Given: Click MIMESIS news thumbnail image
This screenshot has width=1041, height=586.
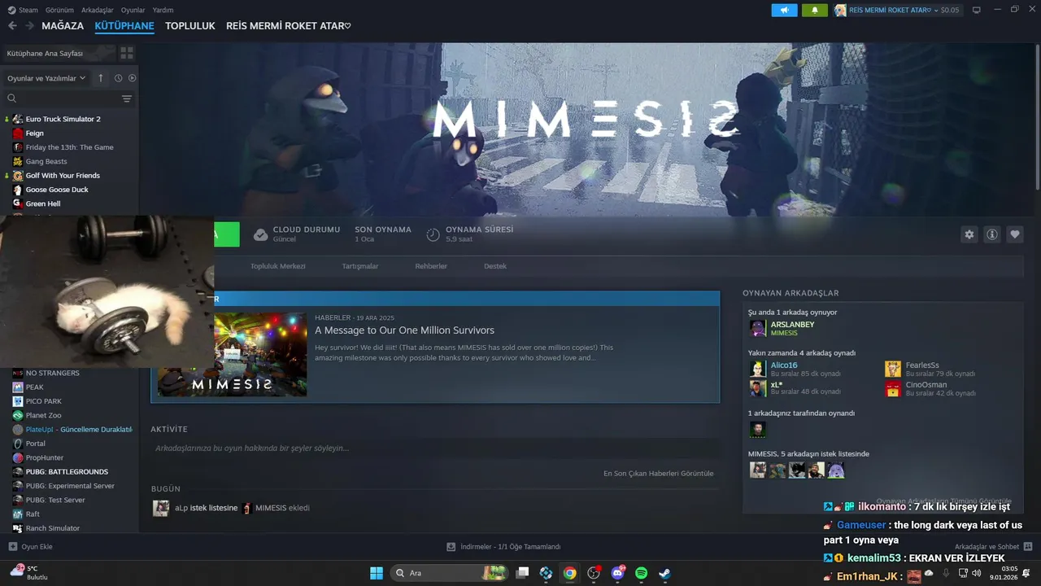Looking at the screenshot, I should pos(261,354).
